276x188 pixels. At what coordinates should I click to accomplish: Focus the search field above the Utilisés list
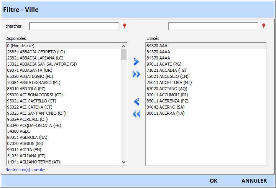click(x=213, y=26)
